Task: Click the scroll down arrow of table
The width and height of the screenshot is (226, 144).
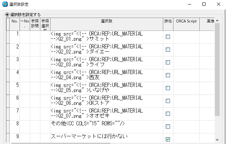Action: pyautogui.click(x=217, y=140)
